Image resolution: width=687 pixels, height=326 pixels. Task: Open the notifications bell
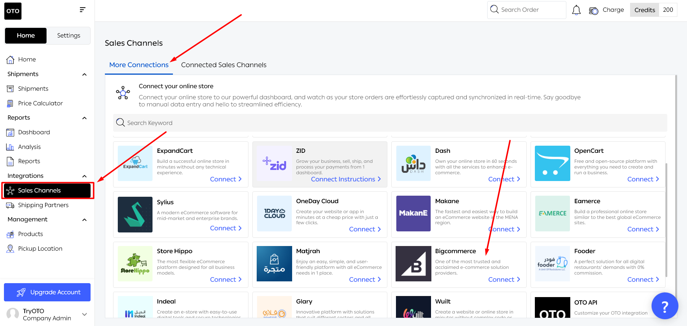pos(576,10)
